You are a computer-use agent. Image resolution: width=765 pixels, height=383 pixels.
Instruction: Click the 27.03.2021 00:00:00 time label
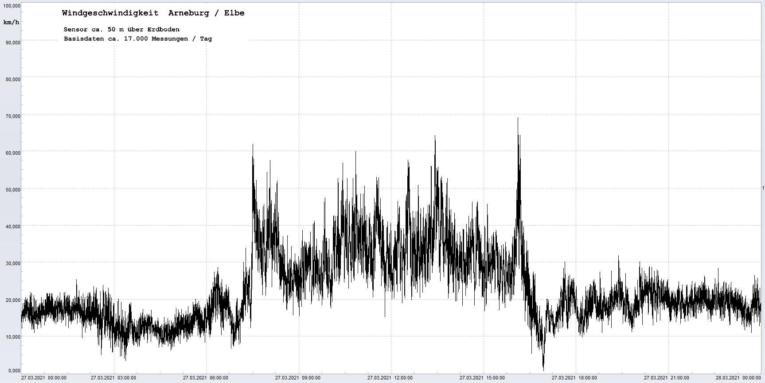tap(44, 378)
